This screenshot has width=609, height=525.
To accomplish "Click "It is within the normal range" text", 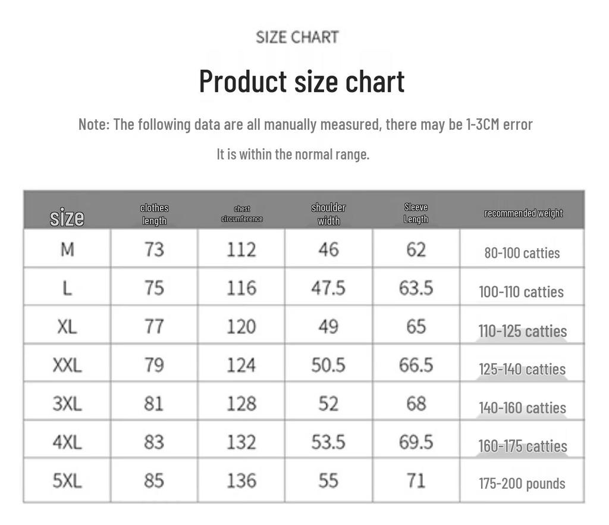I will point(293,154).
